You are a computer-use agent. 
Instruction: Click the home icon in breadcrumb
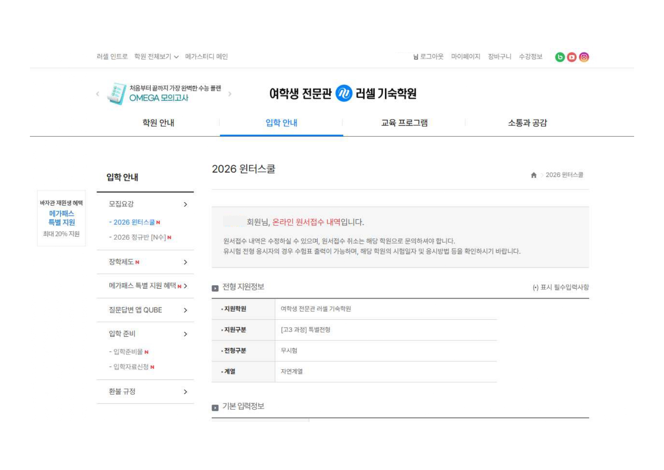[x=533, y=175]
